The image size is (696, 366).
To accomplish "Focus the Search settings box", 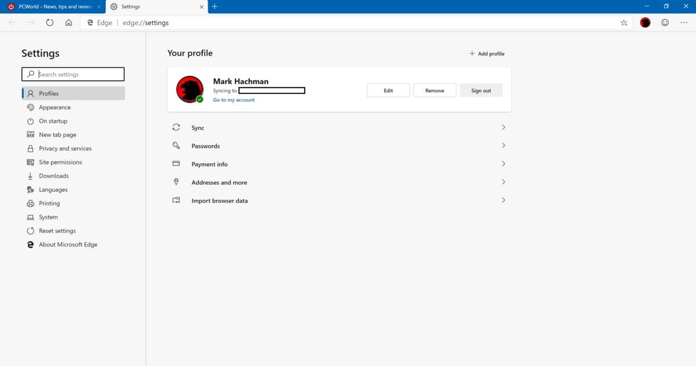I will pyautogui.click(x=73, y=74).
